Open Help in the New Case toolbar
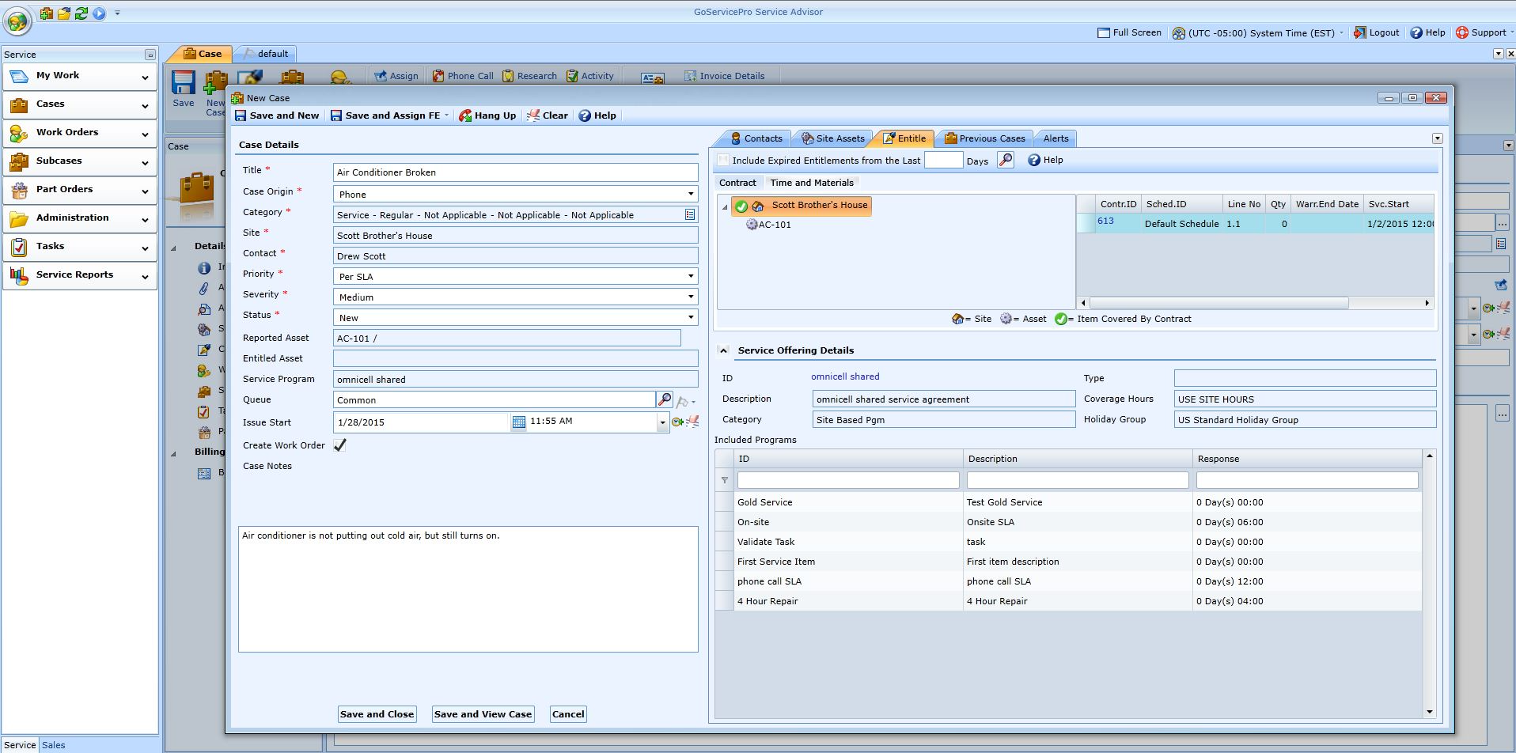 click(597, 115)
